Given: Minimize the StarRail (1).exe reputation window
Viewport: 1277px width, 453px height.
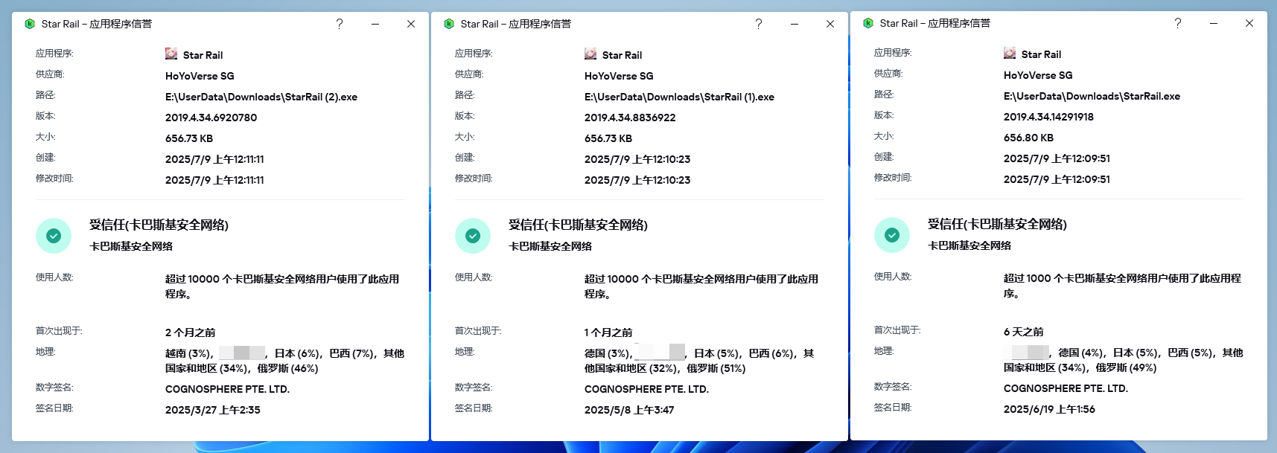Looking at the screenshot, I should click(794, 24).
